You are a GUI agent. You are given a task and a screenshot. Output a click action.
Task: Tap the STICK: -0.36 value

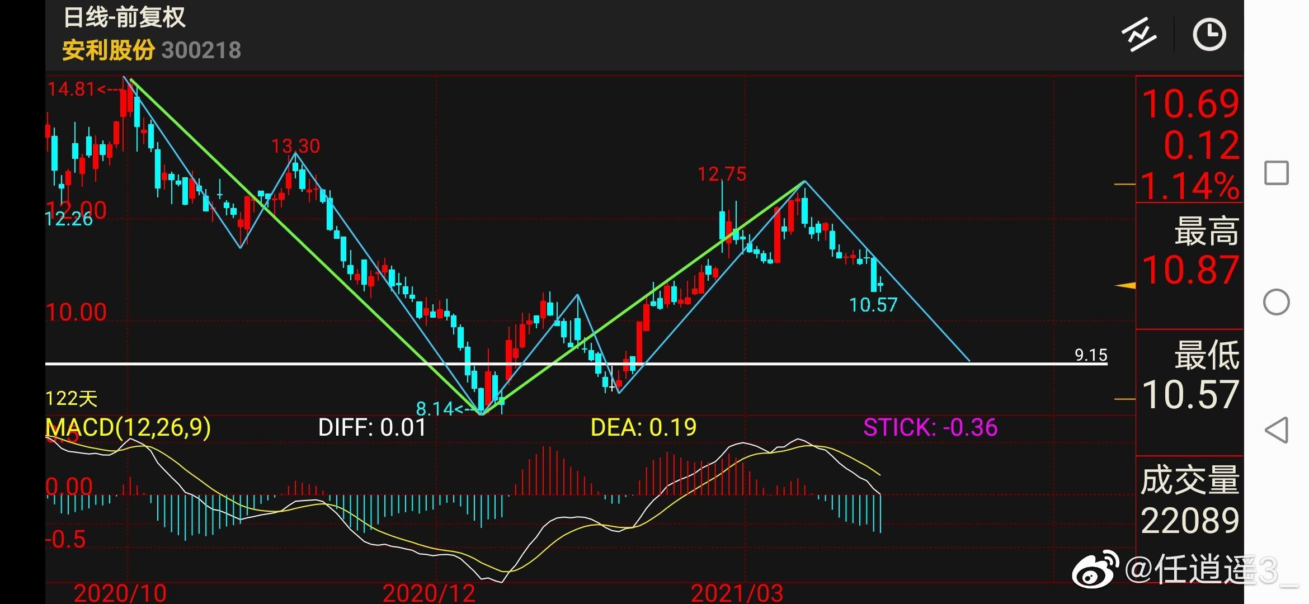click(930, 428)
